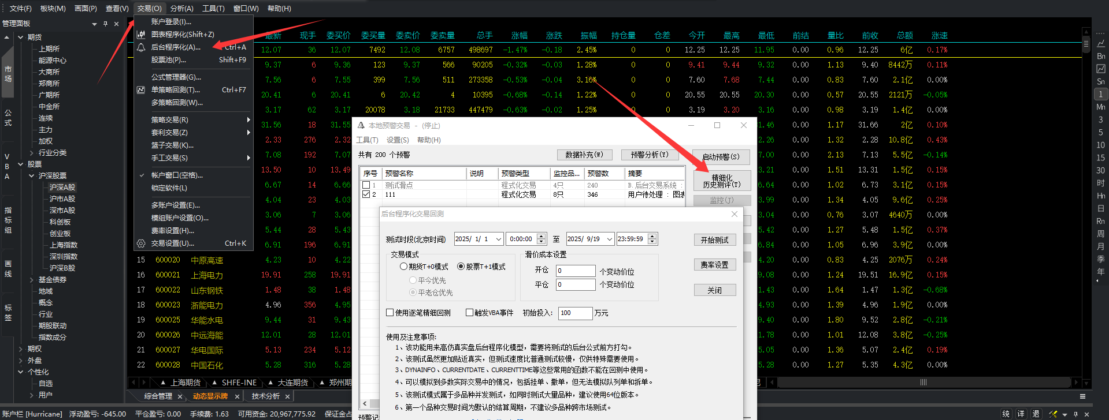Click the chart icon beside 单策略回测

[x=141, y=90]
